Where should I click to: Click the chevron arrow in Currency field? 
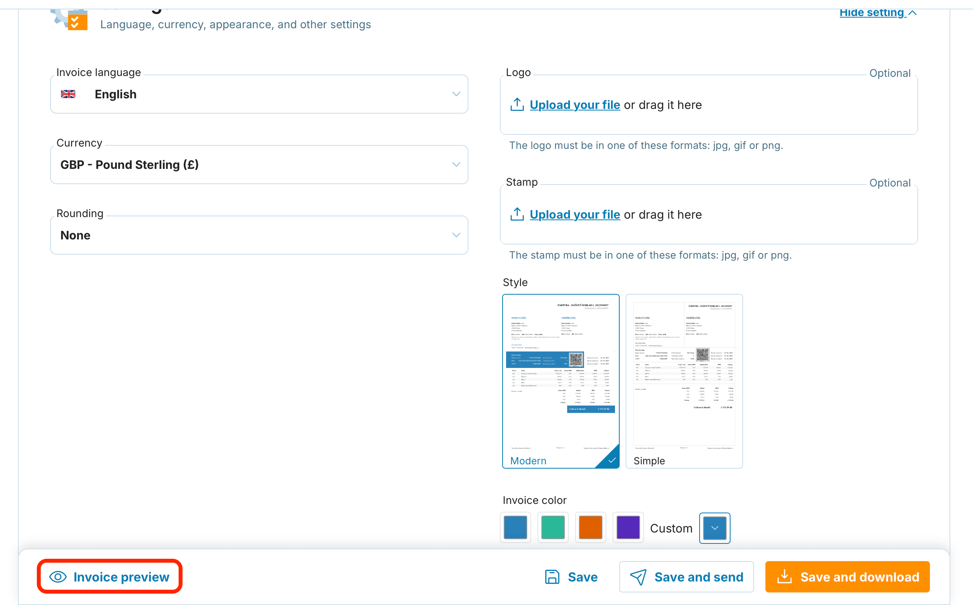coord(456,165)
